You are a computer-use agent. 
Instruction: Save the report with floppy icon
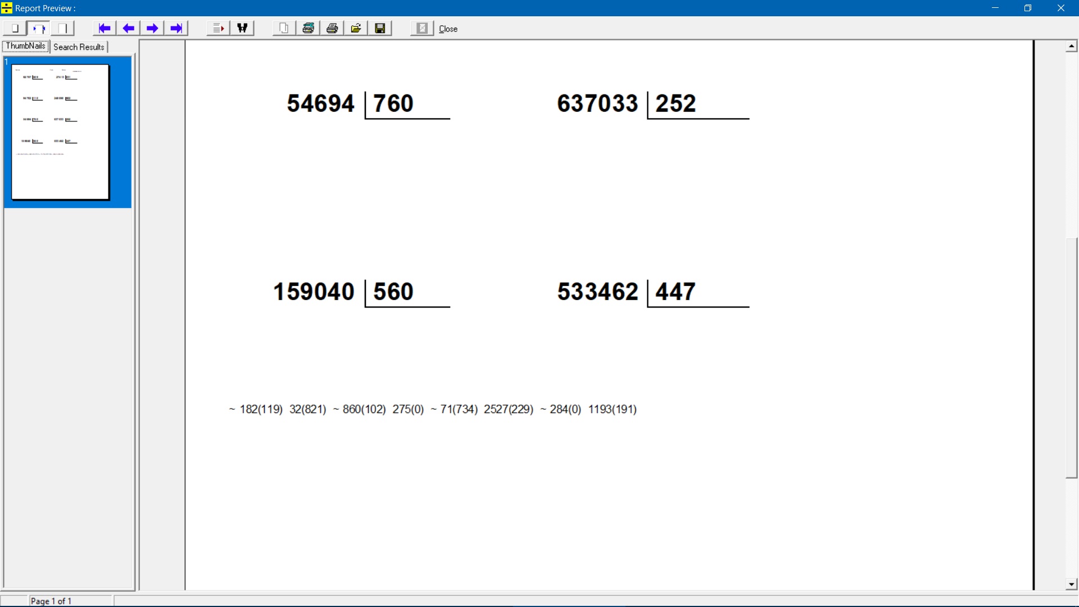[x=380, y=28]
